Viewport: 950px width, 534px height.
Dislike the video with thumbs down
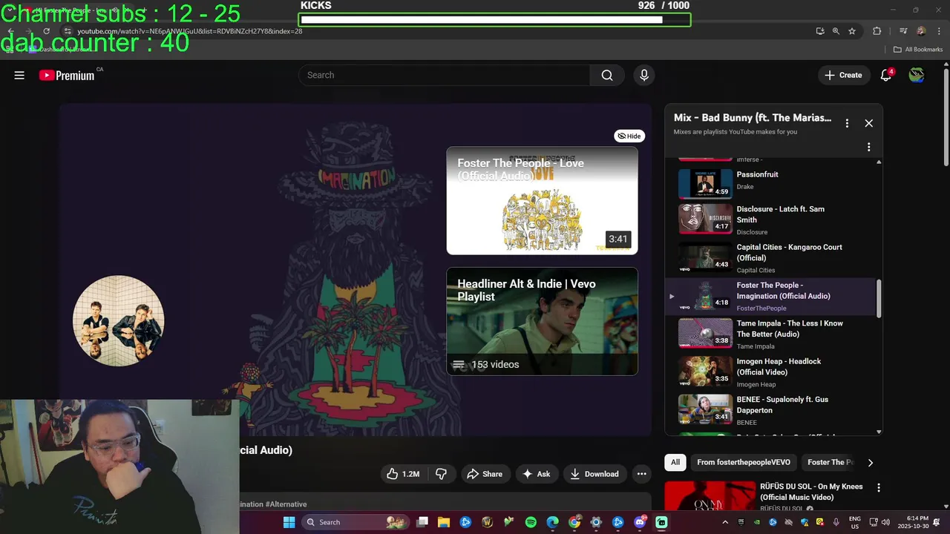[441, 474]
